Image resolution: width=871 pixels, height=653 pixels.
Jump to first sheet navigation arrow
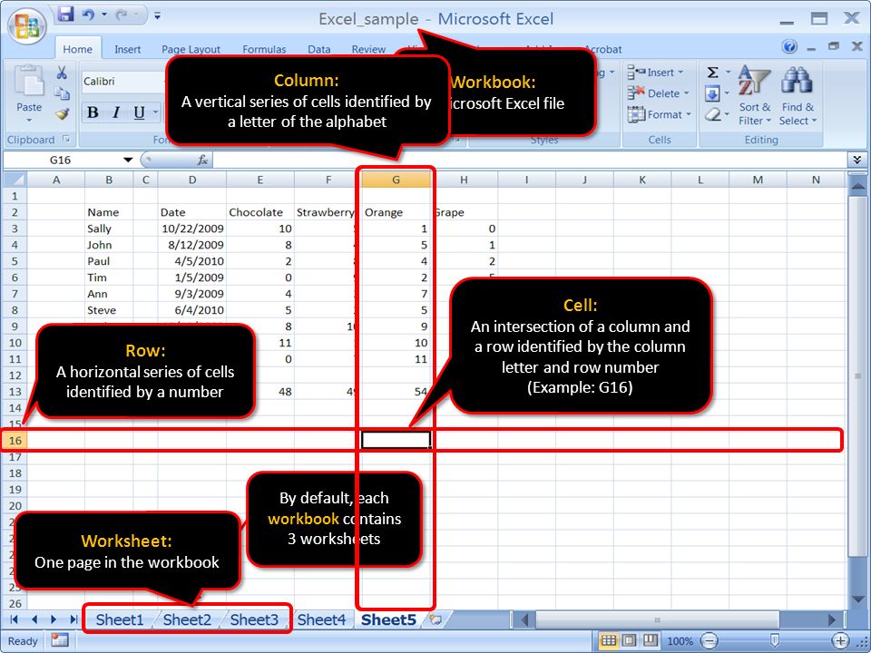tap(15, 619)
